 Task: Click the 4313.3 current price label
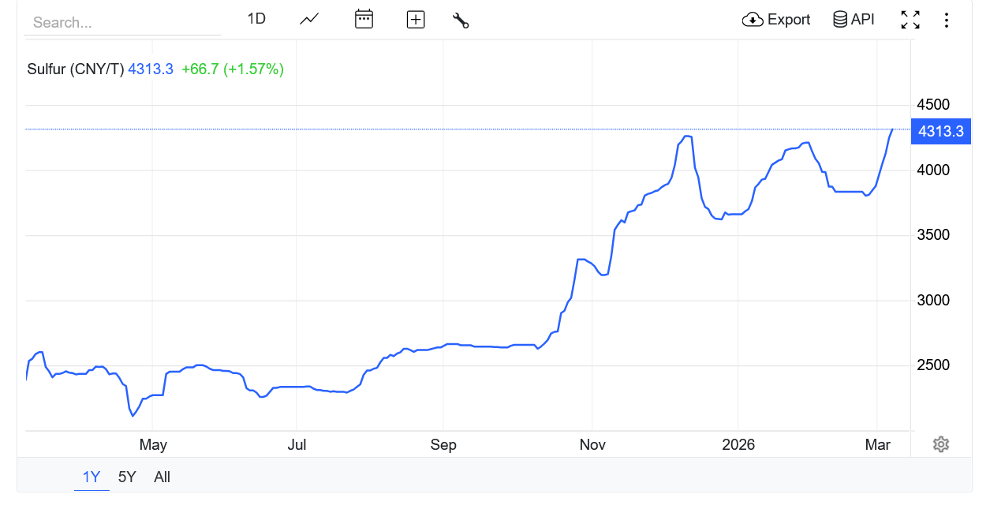941,131
